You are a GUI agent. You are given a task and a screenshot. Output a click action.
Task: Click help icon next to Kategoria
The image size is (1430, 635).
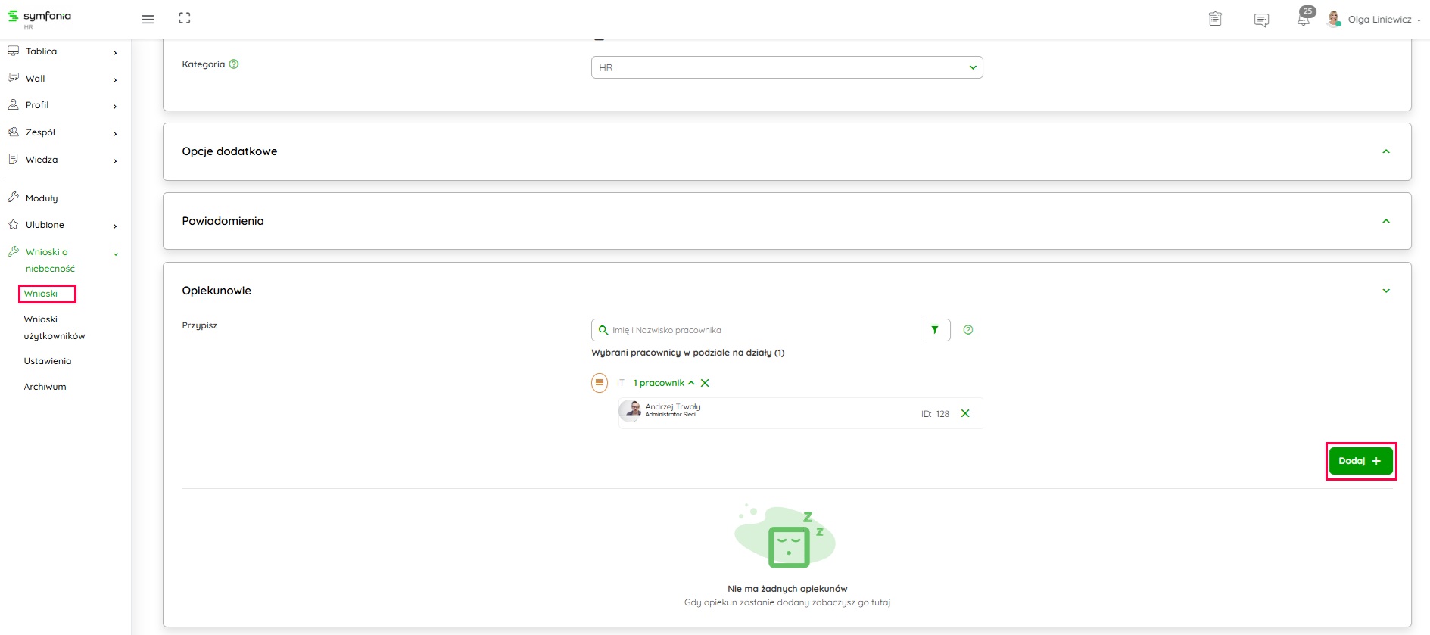point(234,64)
